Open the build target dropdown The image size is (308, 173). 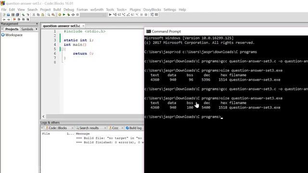pyautogui.click(x=93, y=15)
